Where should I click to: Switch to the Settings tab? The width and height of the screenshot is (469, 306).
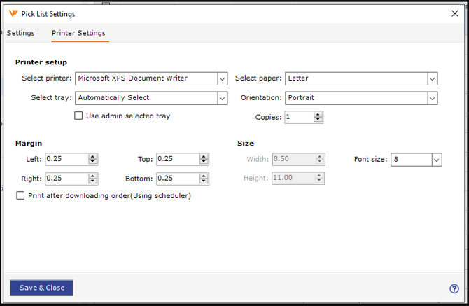click(x=20, y=33)
